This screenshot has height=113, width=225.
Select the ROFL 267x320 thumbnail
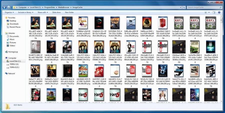click(x=211, y=23)
